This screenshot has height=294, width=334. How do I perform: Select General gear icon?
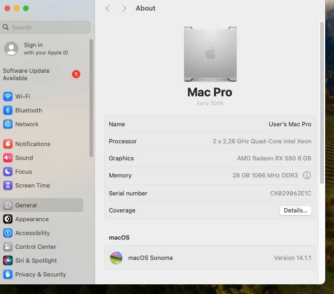(8, 205)
